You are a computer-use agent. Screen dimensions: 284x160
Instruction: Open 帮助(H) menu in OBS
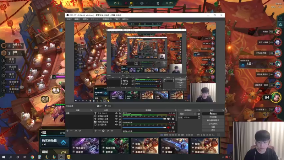[x=125, y=19]
